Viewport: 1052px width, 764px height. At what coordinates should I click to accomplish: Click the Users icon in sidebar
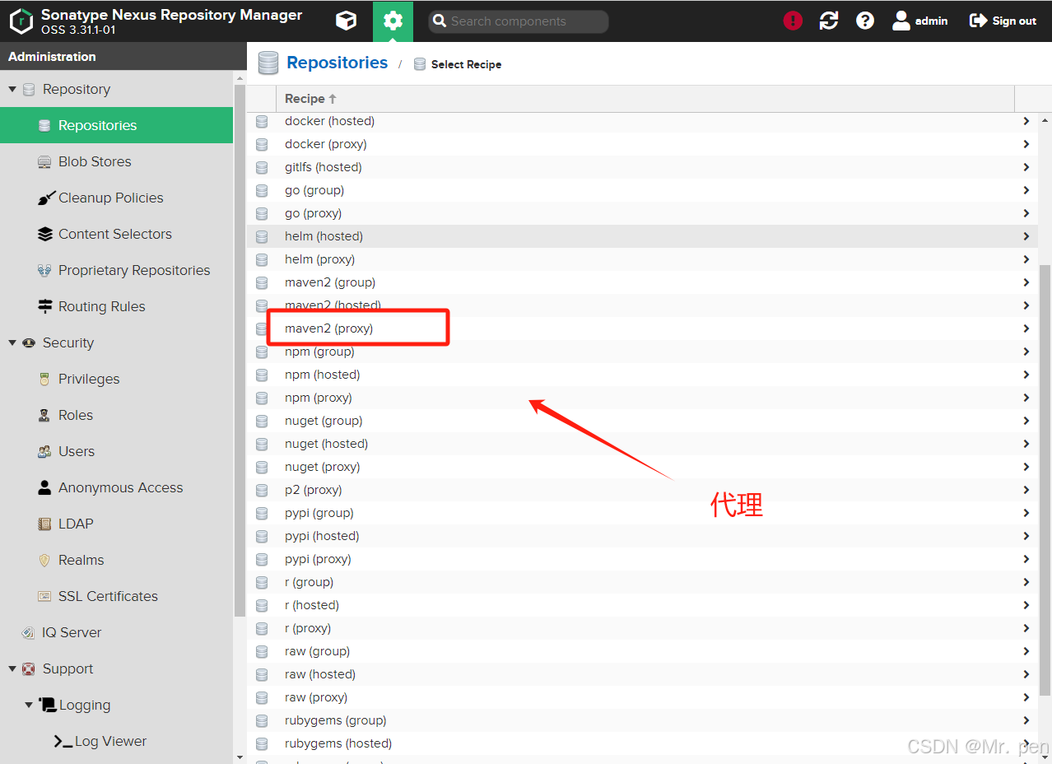(x=45, y=452)
